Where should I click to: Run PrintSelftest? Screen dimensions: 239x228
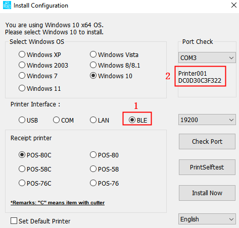[x=207, y=167]
